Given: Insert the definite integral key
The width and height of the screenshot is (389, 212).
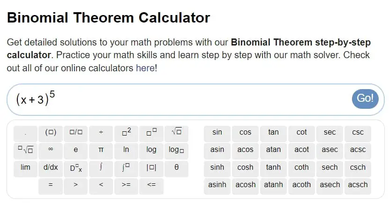Looking at the screenshot, I should 126,167.
